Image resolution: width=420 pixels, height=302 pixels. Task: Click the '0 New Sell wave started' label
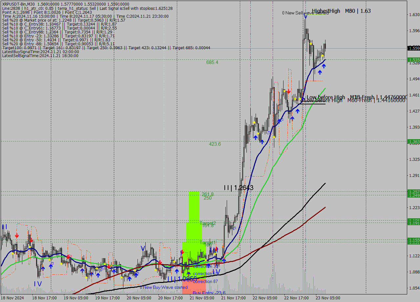click(305, 13)
